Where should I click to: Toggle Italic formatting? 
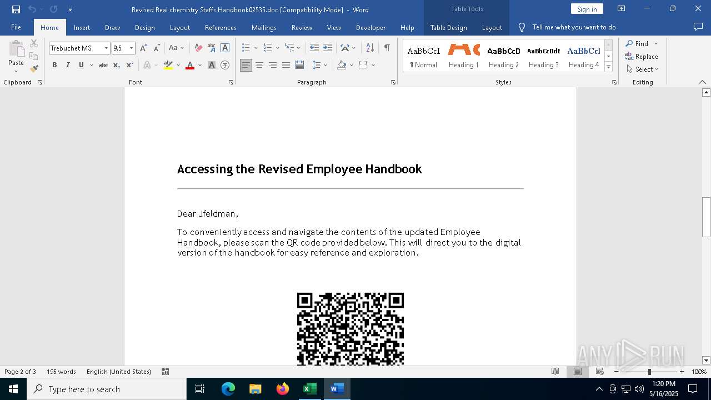(68, 65)
